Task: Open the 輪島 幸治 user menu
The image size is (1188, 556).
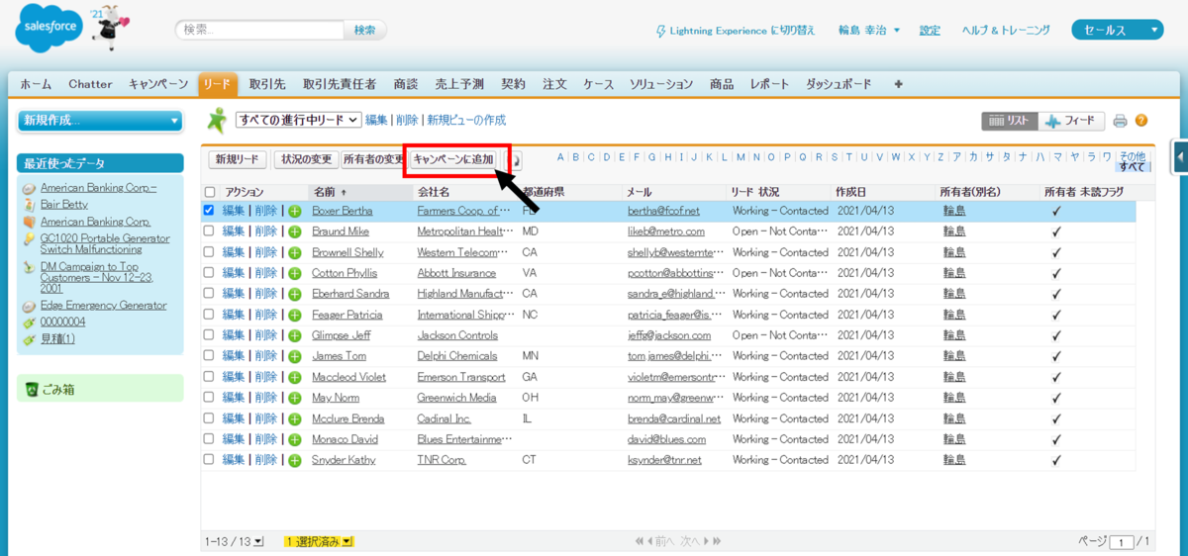Action: 868,31
